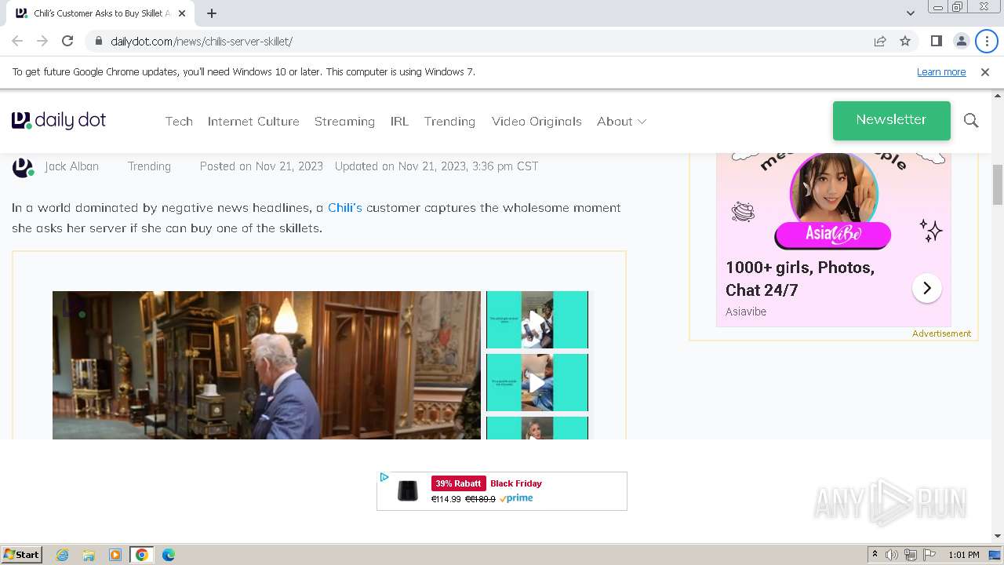Click the daily dot logo

click(x=59, y=120)
